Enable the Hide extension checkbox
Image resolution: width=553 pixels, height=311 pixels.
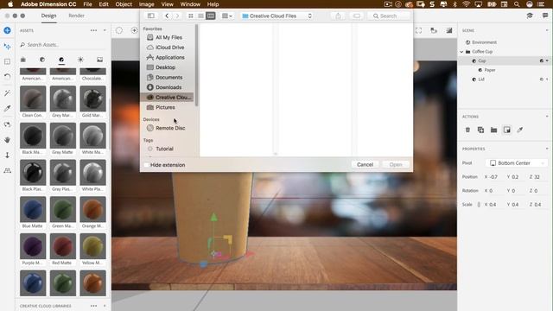146,165
